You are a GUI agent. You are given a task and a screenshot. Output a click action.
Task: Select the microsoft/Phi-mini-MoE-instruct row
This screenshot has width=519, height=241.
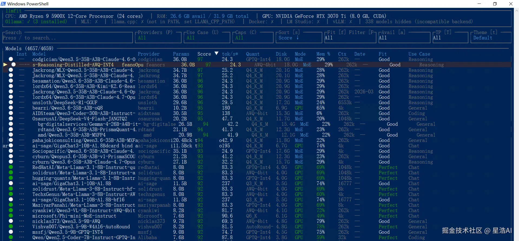click(x=257, y=216)
